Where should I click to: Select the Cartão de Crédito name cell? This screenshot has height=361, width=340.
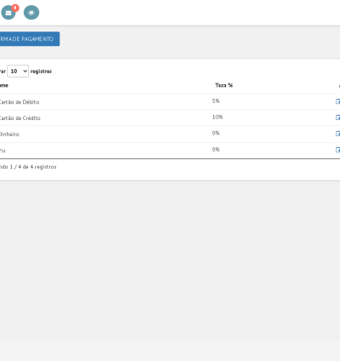pos(20,118)
